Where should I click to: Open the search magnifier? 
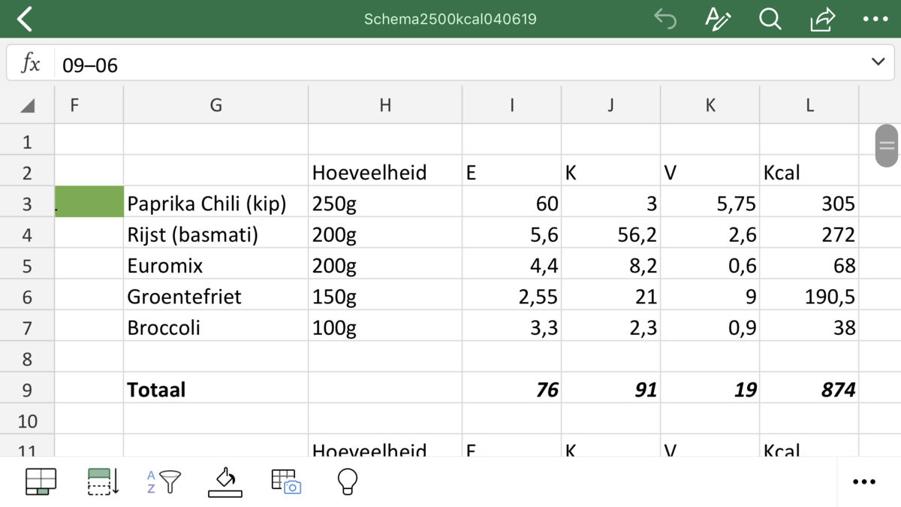tap(770, 19)
